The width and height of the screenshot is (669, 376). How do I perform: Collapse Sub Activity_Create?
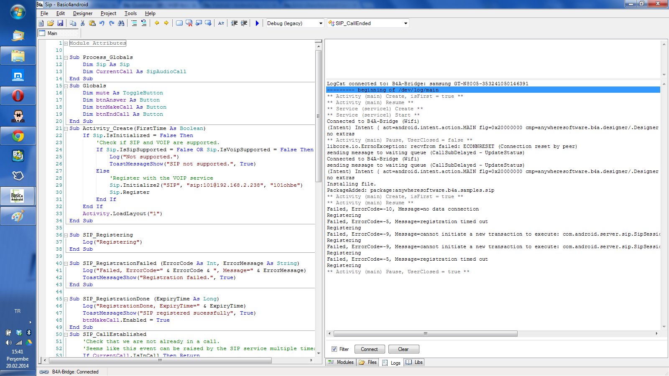(66, 129)
